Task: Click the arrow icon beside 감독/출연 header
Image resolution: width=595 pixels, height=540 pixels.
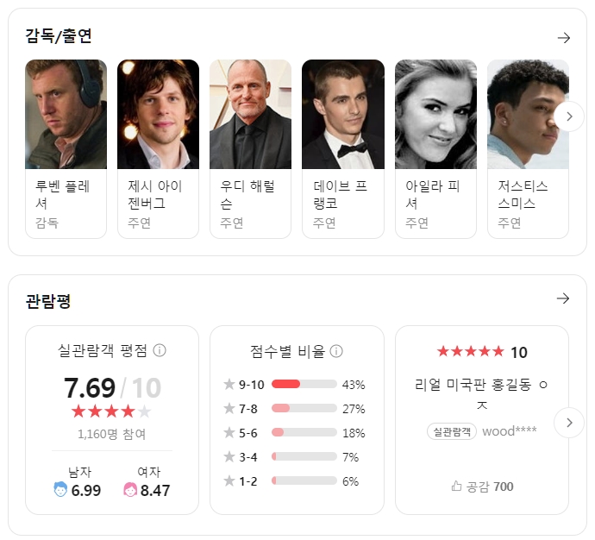Action: pyautogui.click(x=563, y=38)
